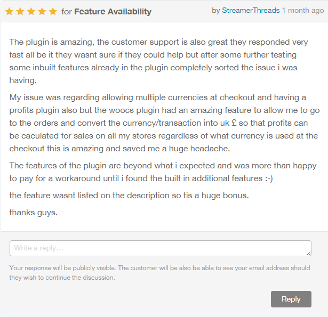
Task: Click the 'feature wasnt listed' sentence
Action: coord(129,196)
